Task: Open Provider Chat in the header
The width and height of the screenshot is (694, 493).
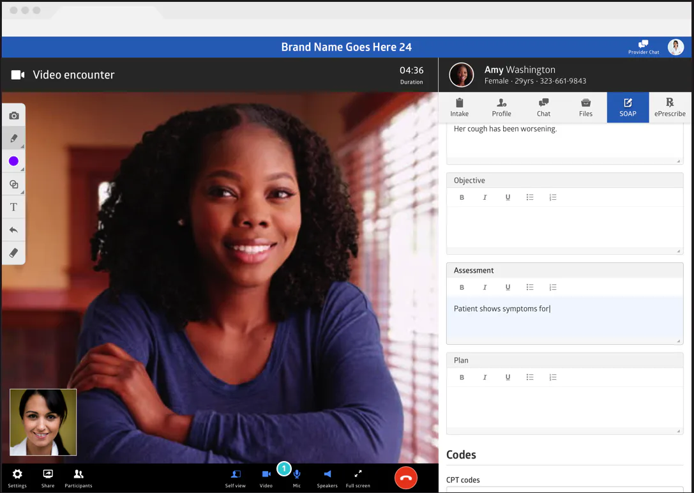Action: pyautogui.click(x=644, y=47)
